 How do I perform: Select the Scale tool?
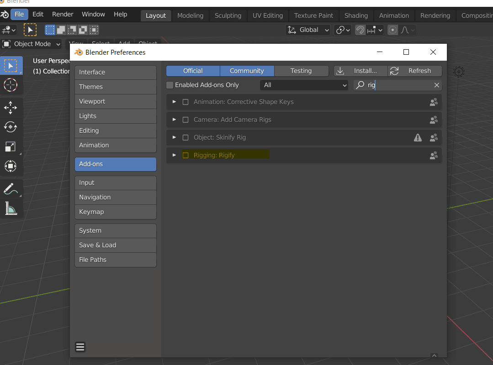tap(11, 146)
